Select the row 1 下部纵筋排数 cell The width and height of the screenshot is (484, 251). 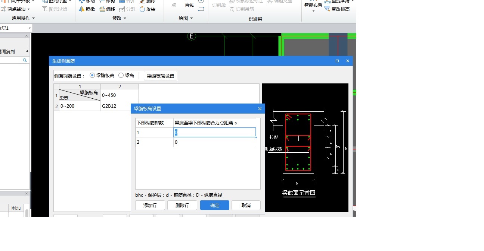click(155, 132)
